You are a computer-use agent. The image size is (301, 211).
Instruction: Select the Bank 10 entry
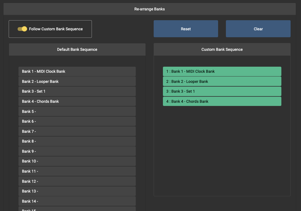point(77,161)
